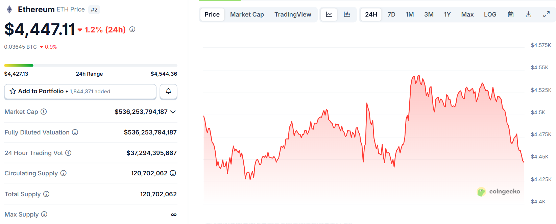Click info icon beside circulating supply value 120,702,062

[x=173, y=173]
